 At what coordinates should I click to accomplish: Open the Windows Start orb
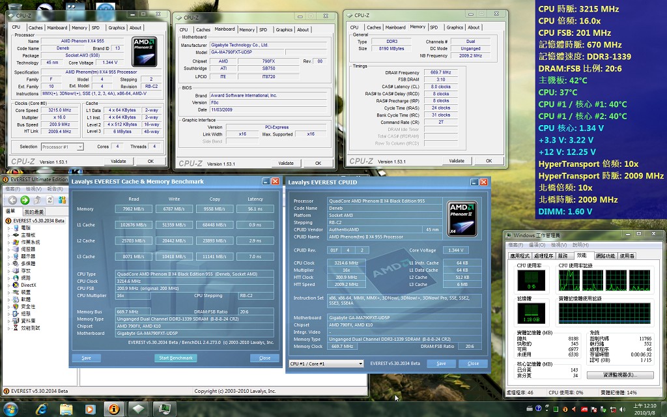tap(10, 409)
